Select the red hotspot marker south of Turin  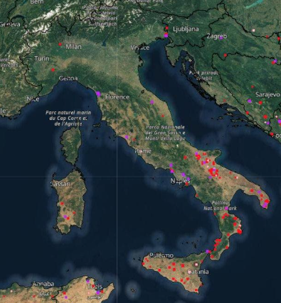pyautogui.click(x=53, y=70)
